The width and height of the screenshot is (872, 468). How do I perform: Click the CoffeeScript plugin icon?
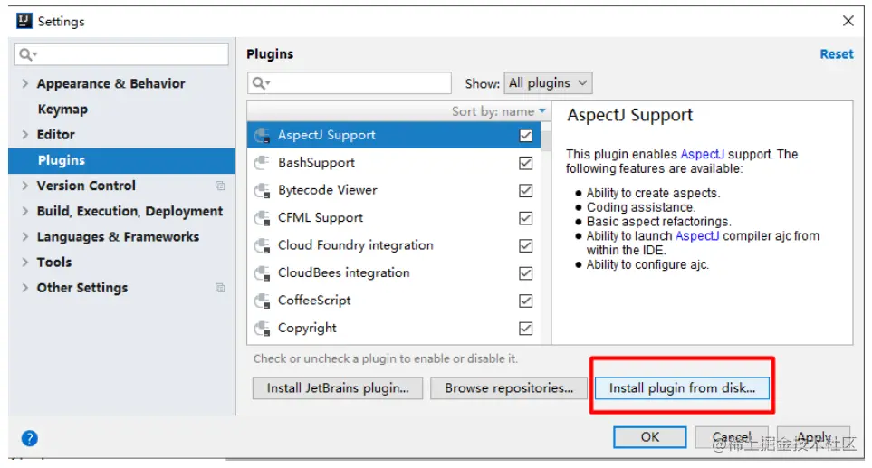[263, 301]
